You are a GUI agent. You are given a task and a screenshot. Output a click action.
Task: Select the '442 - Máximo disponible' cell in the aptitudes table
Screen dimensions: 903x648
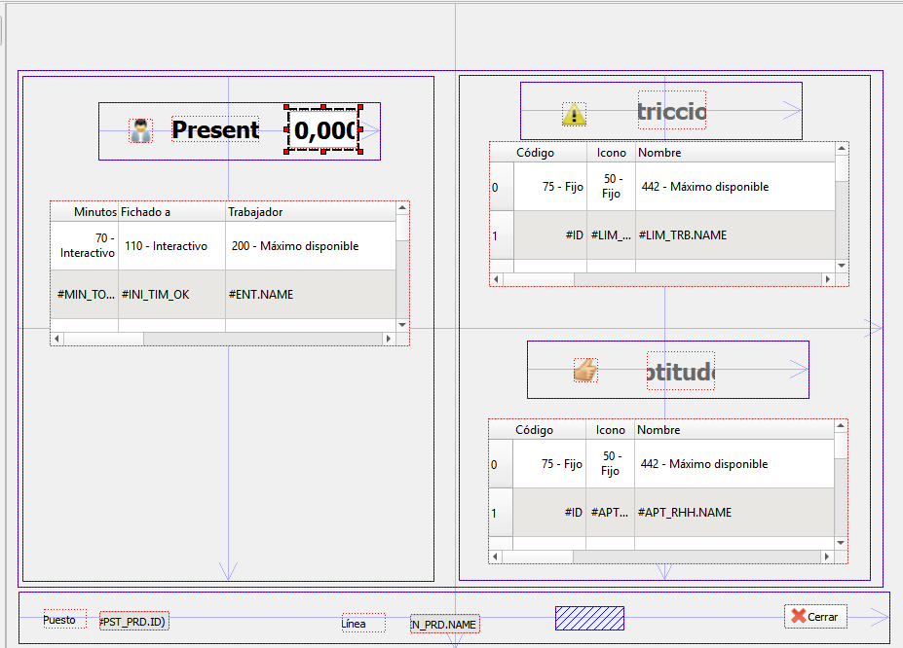734,463
